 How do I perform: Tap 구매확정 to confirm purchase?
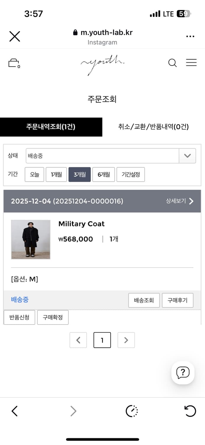(x=53, y=317)
